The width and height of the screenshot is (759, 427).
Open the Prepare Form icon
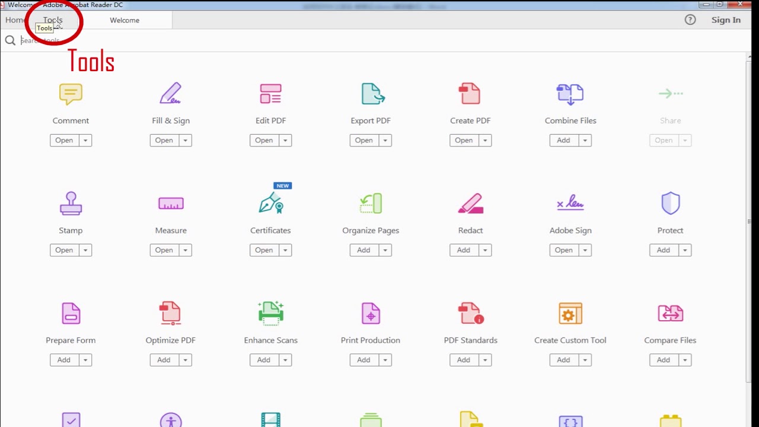(x=71, y=313)
